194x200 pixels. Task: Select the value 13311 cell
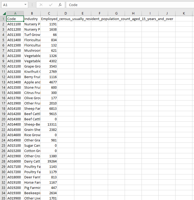[49, 124]
